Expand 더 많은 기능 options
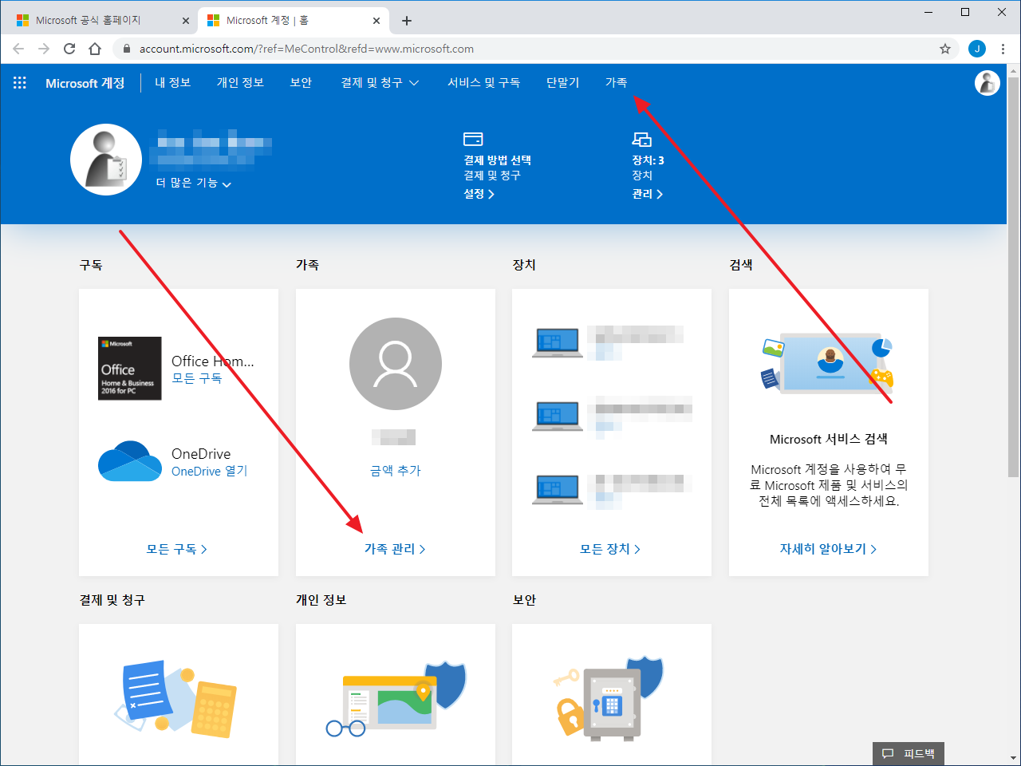The image size is (1021, 766). pyautogui.click(x=194, y=183)
